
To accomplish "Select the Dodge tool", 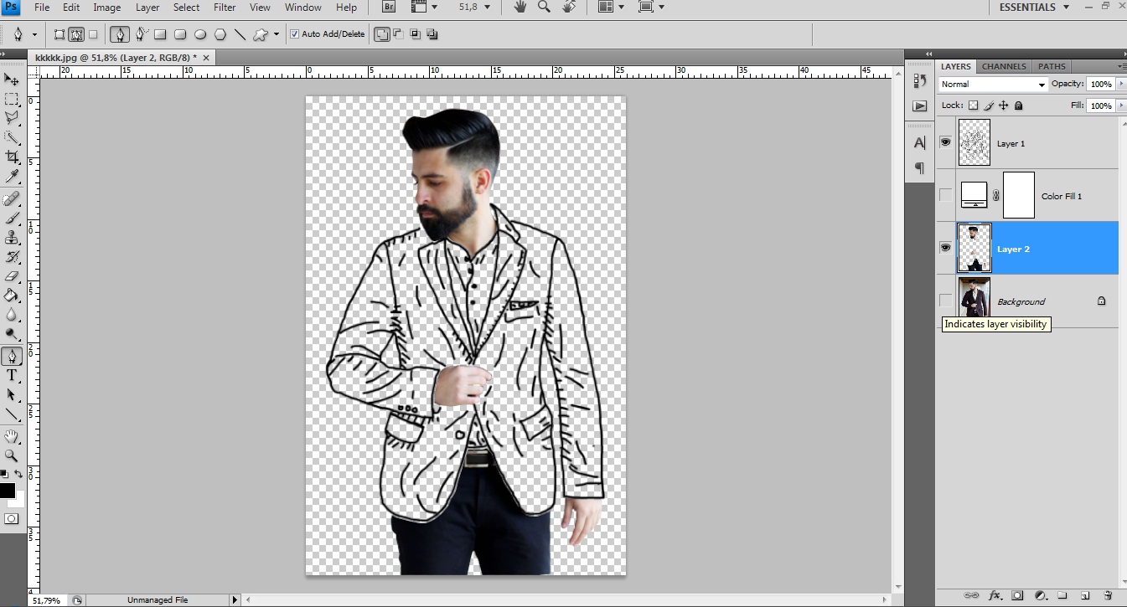I will point(12,334).
